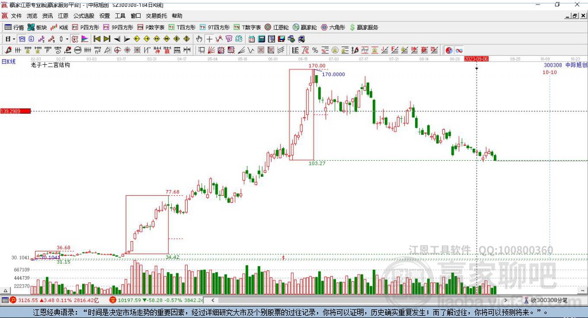The image size is (588, 318).
Task: Click the red-blue yin-yang icon
Action: pos(449,51)
